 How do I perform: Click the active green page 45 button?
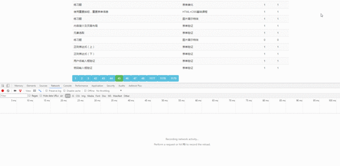(119, 79)
